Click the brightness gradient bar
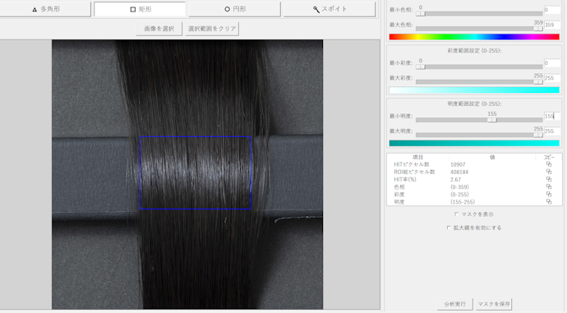The height and width of the screenshot is (313, 567). (x=474, y=143)
